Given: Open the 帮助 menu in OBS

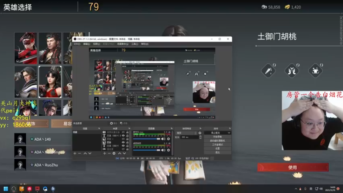Looking at the screenshot, I should (x=144, y=44).
